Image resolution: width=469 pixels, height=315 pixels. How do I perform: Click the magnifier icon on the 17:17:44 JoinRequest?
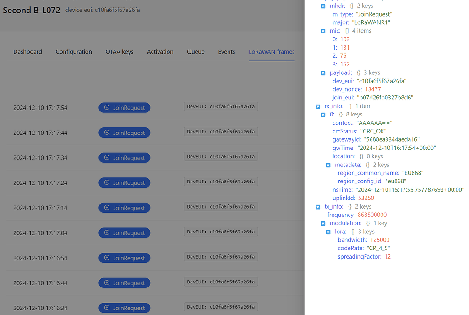pos(107,133)
